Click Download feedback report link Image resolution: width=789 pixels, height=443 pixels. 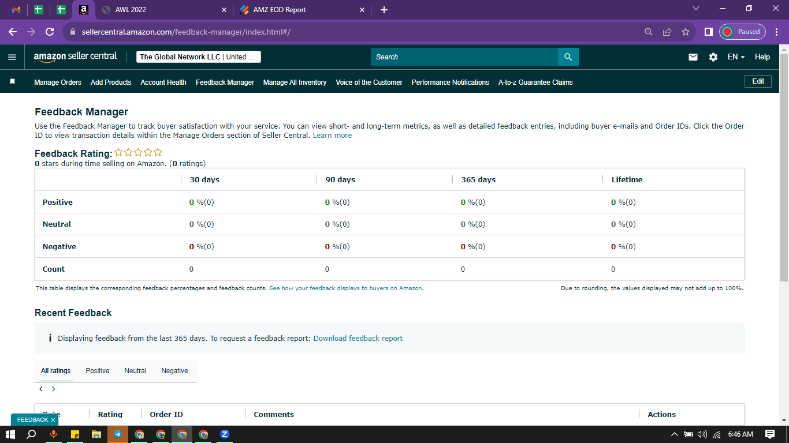point(358,339)
